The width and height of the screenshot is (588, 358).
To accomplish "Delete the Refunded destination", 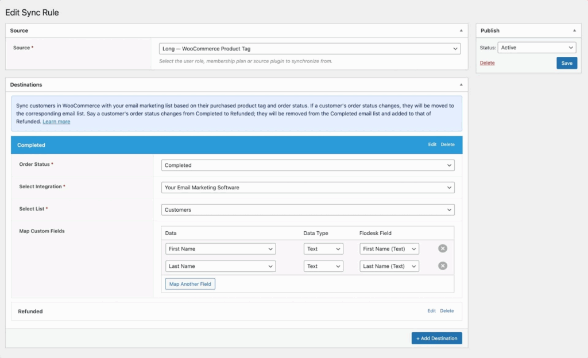I will [x=447, y=311].
